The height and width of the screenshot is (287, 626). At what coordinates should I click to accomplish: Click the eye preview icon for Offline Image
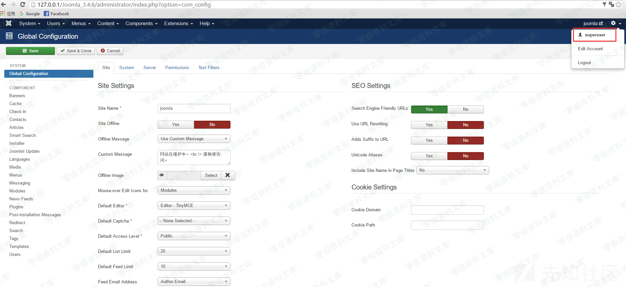pyautogui.click(x=162, y=175)
